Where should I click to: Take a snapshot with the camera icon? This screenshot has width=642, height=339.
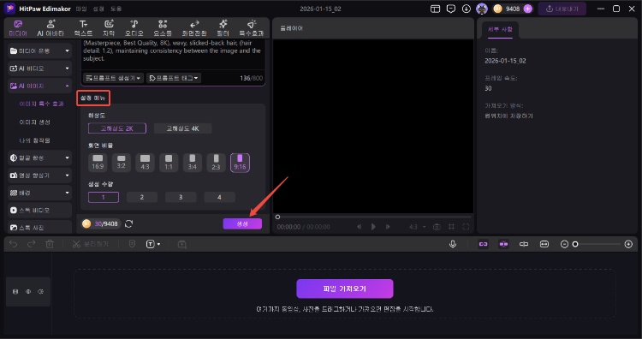coord(437,226)
